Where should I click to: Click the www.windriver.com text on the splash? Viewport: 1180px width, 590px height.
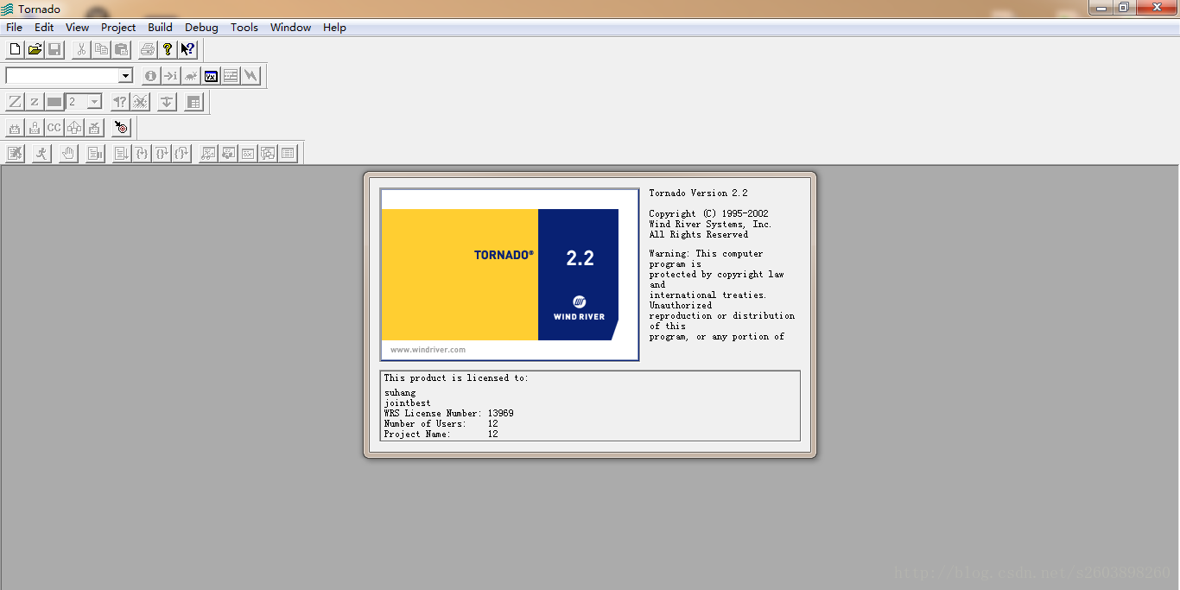pos(428,350)
